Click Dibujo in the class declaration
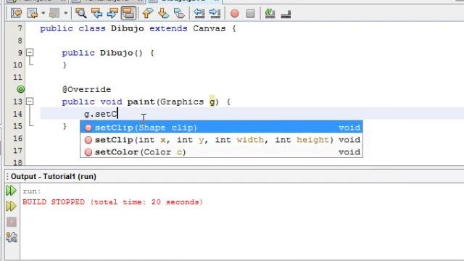This screenshot has width=464, height=261. point(128,28)
